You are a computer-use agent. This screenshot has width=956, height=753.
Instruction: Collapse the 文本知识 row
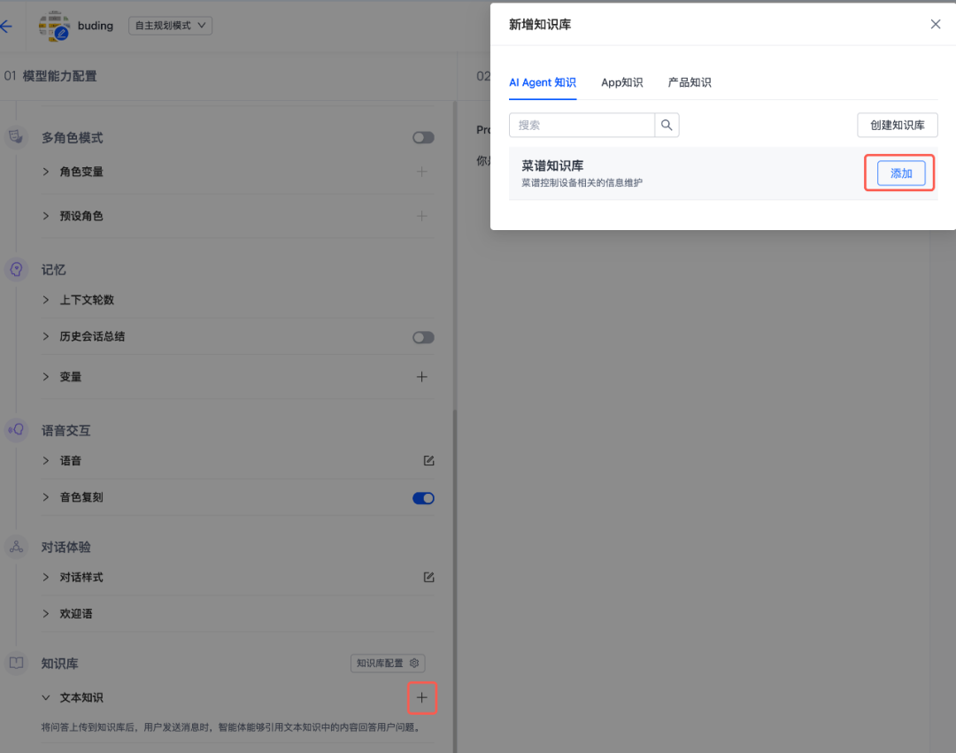46,697
